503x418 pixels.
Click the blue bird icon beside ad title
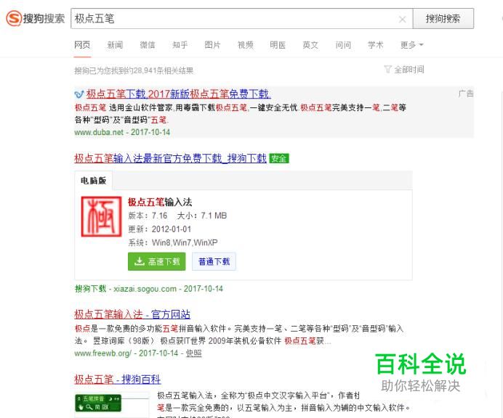[x=79, y=94]
